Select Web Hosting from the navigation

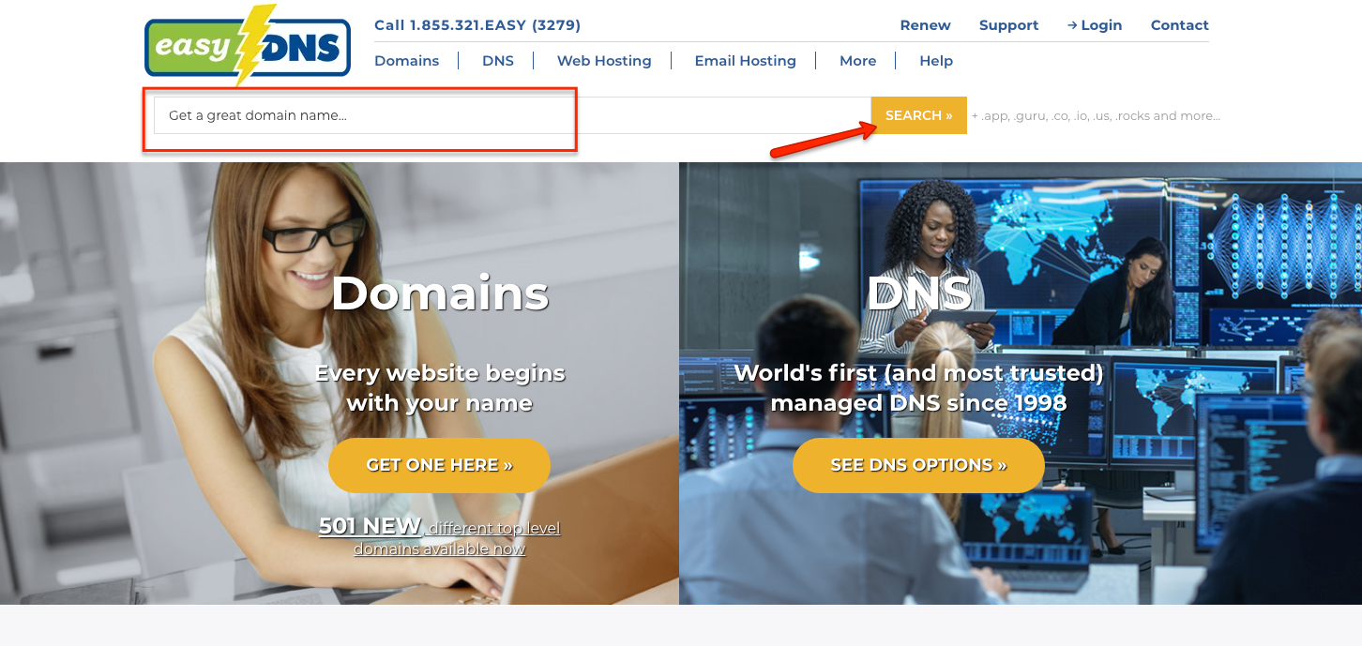pyautogui.click(x=604, y=60)
